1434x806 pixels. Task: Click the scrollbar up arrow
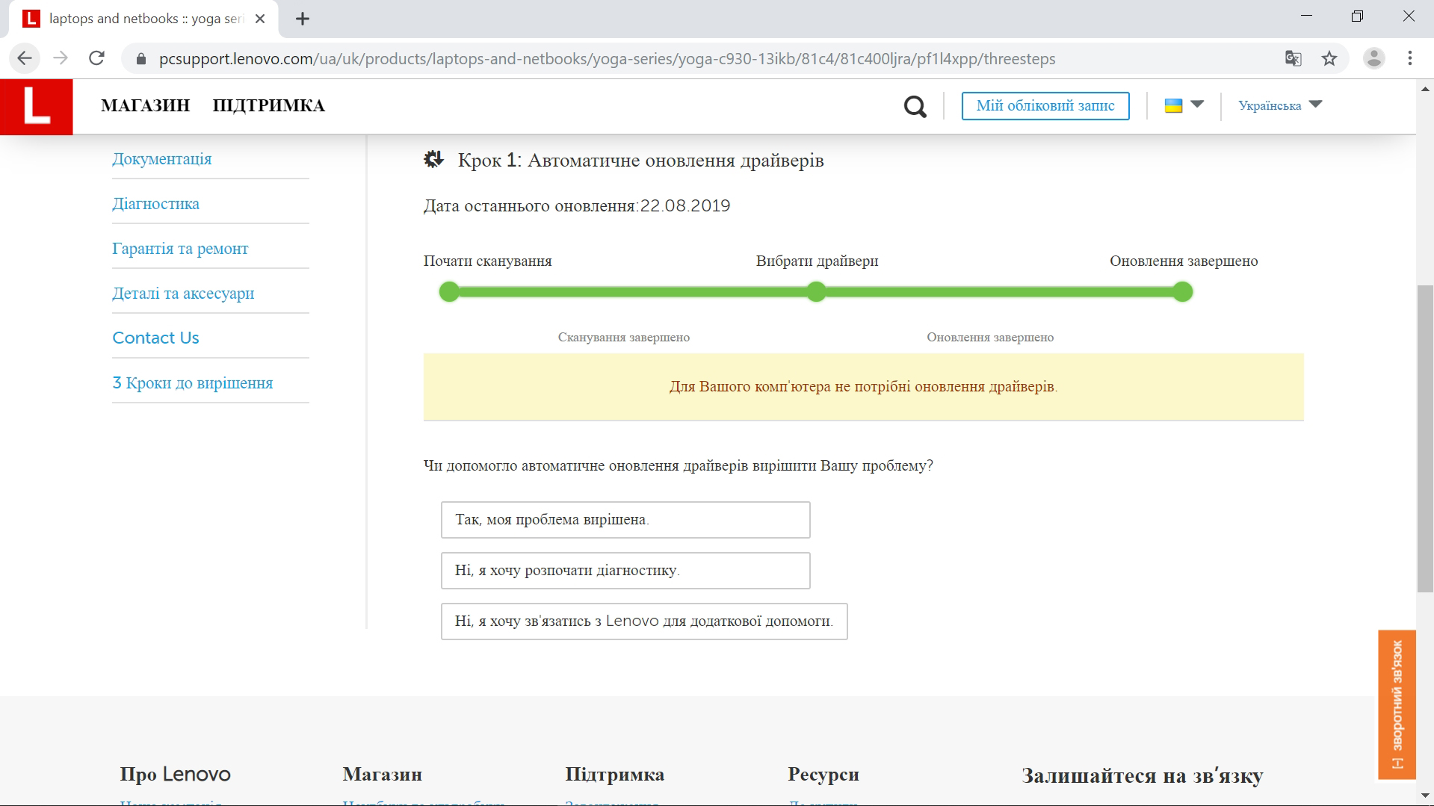tap(1425, 88)
